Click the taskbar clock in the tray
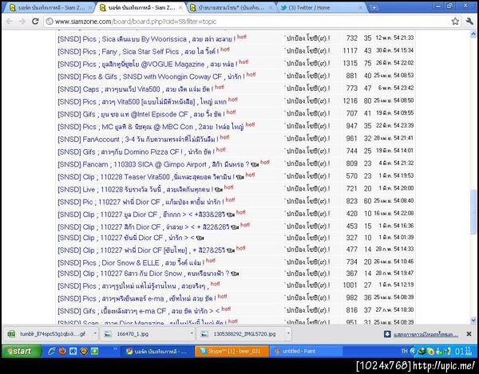The width and height of the screenshot is (479, 374). tap(463, 351)
